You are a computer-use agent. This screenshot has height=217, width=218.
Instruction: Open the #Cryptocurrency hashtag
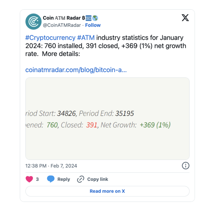[50, 38]
